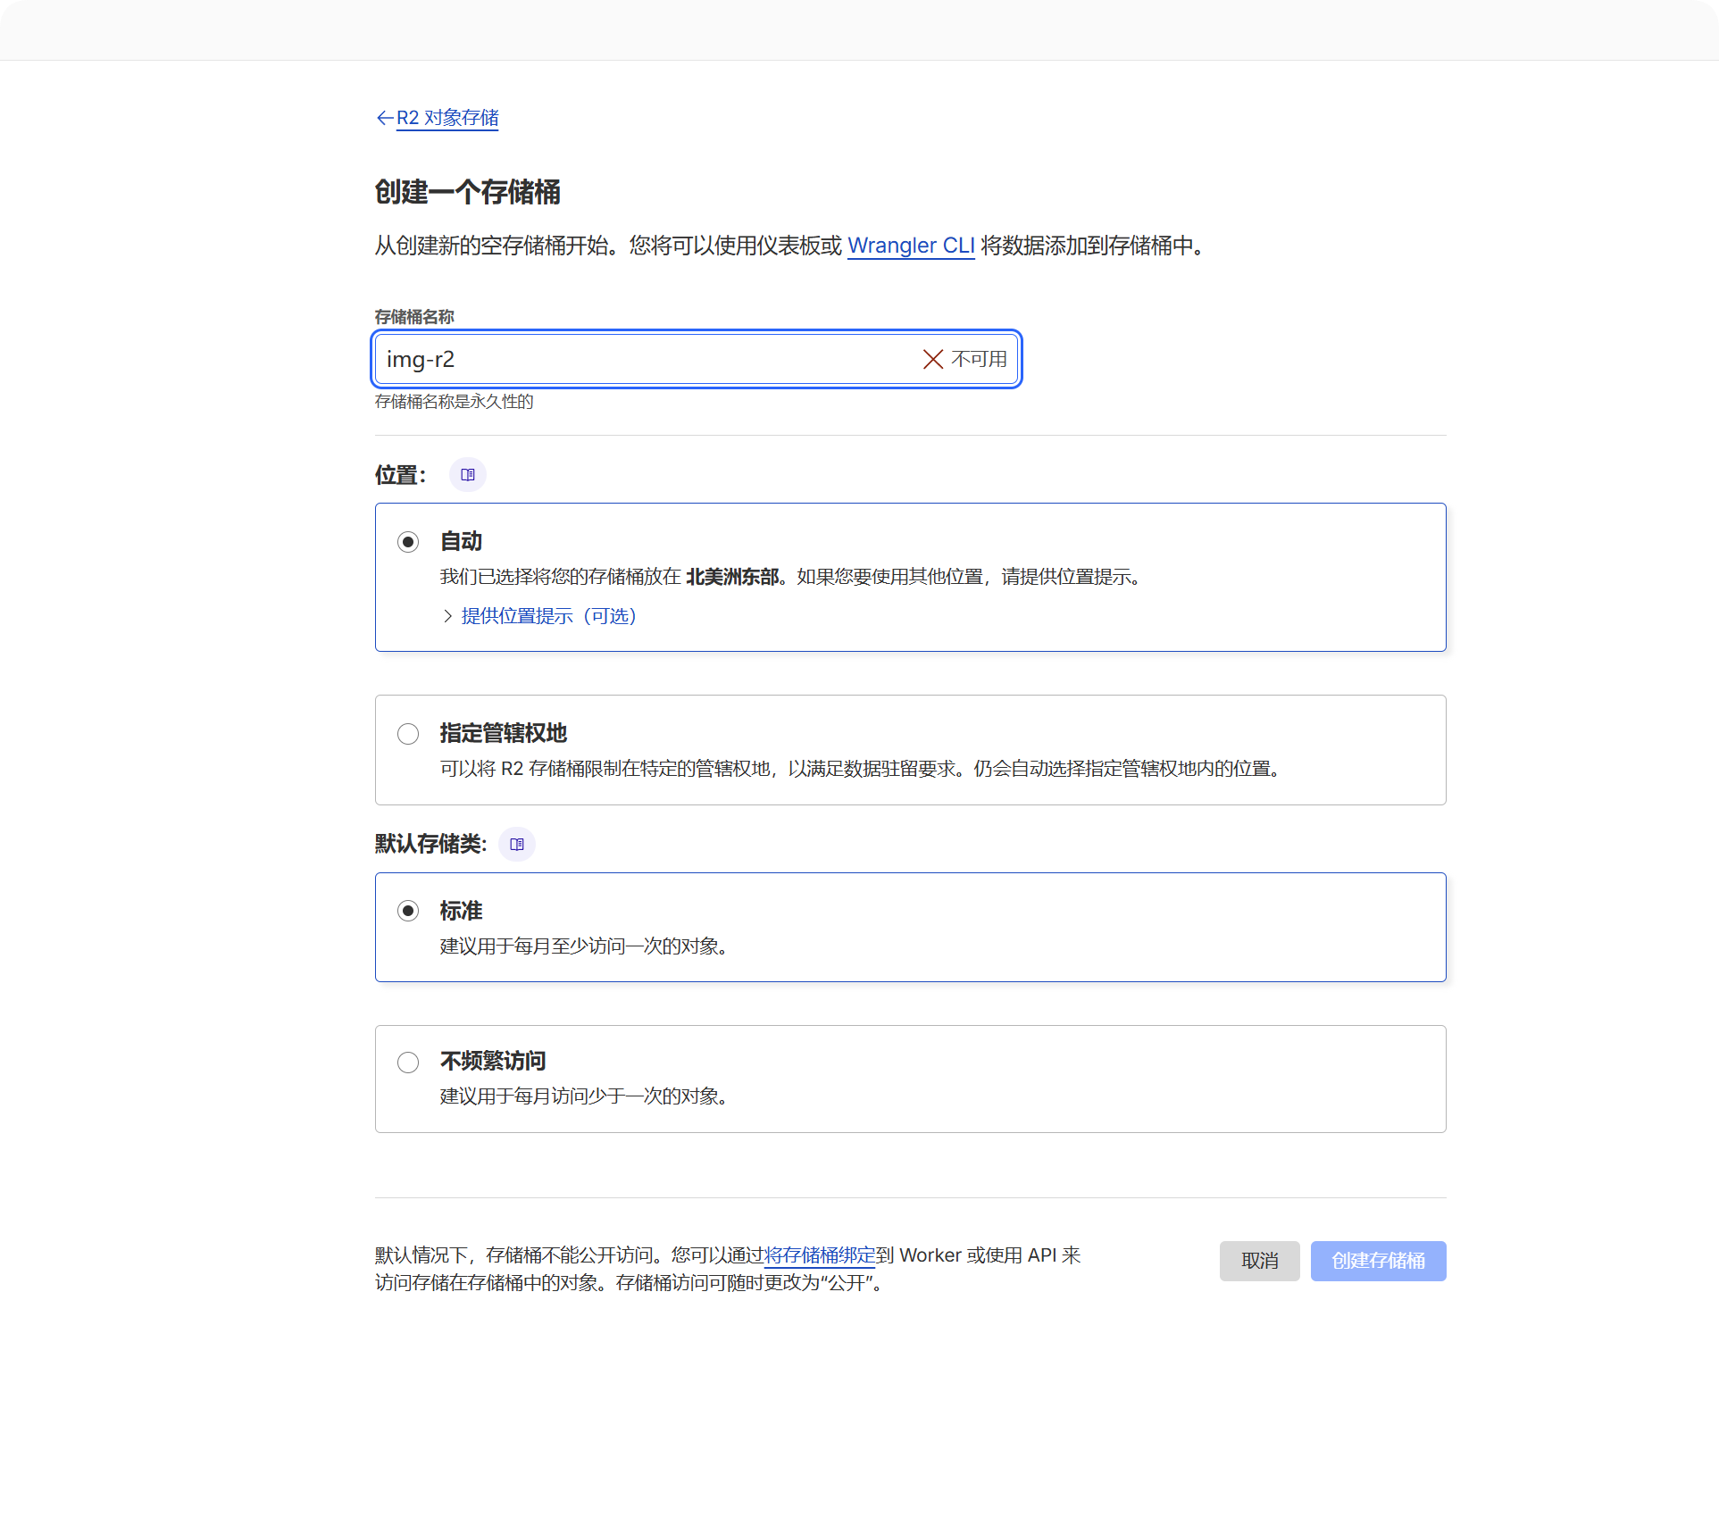This screenshot has height=1517, width=1719.
Task: Open the 位置 documentation book icon
Action: (x=468, y=475)
